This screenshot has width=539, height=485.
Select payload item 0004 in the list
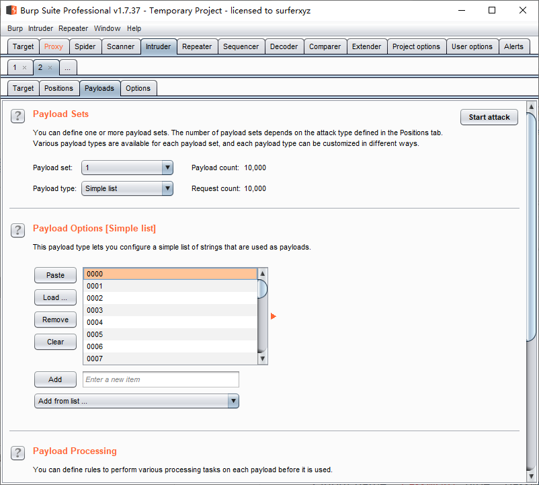click(x=170, y=322)
